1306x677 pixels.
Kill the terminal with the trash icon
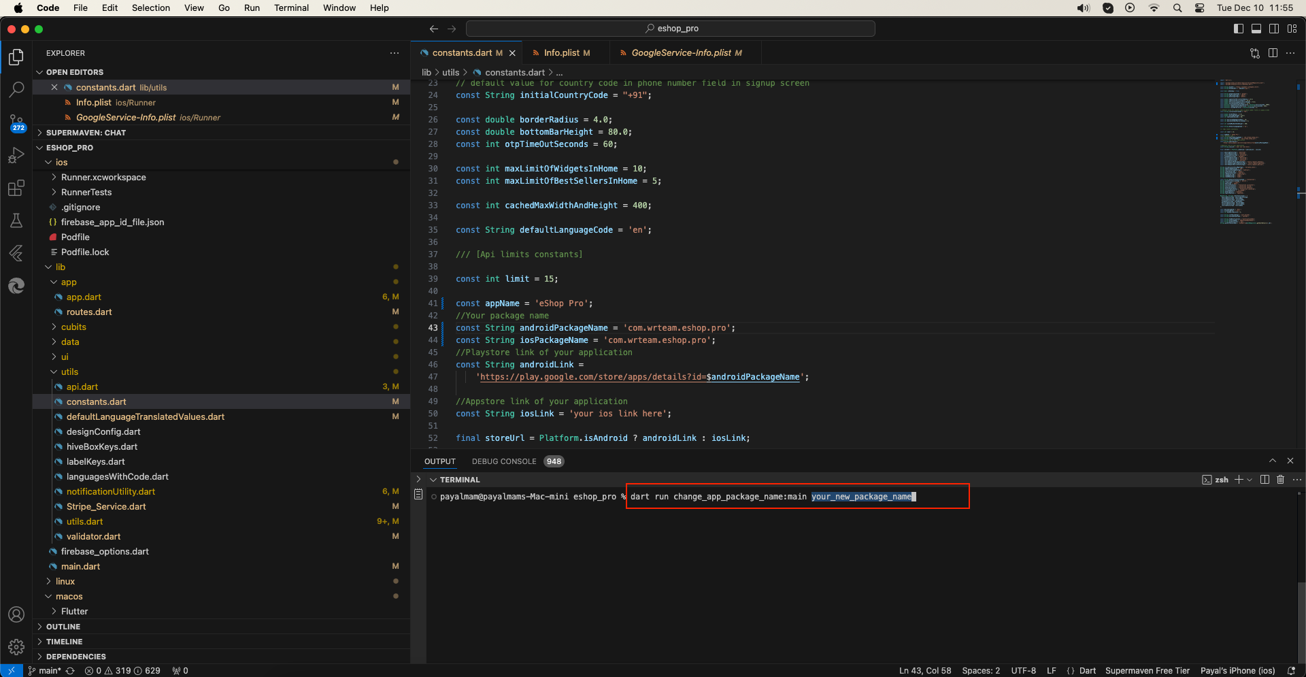[1280, 480]
